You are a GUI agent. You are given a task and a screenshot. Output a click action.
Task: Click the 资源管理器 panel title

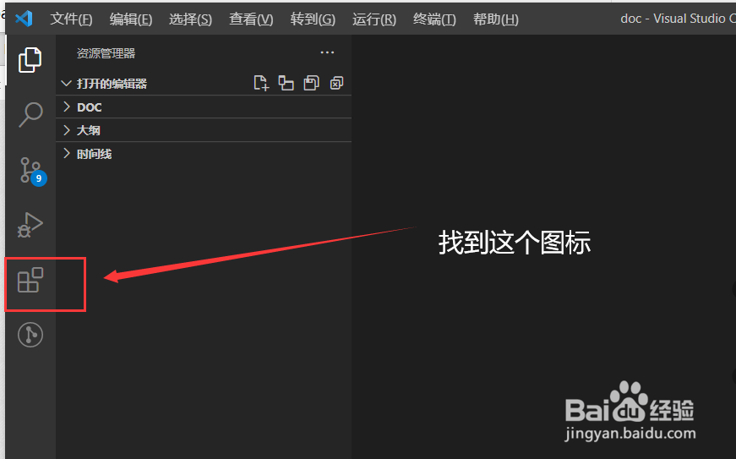(106, 53)
